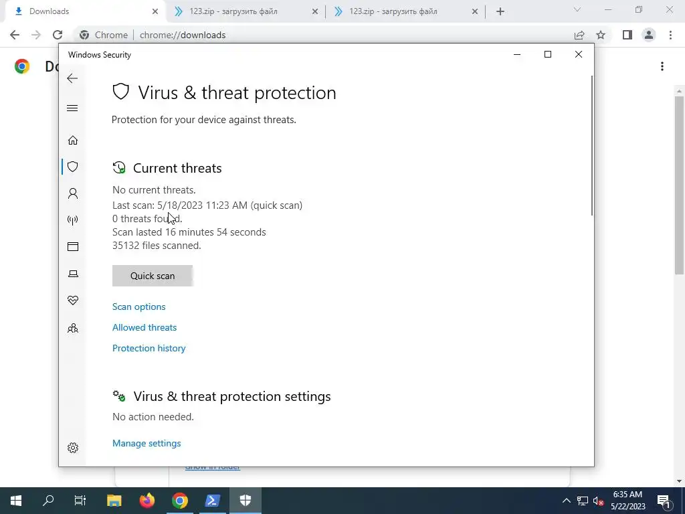Click "35132 files scanned." text
Image resolution: width=685 pixels, height=514 pixels.
(157, 246)
